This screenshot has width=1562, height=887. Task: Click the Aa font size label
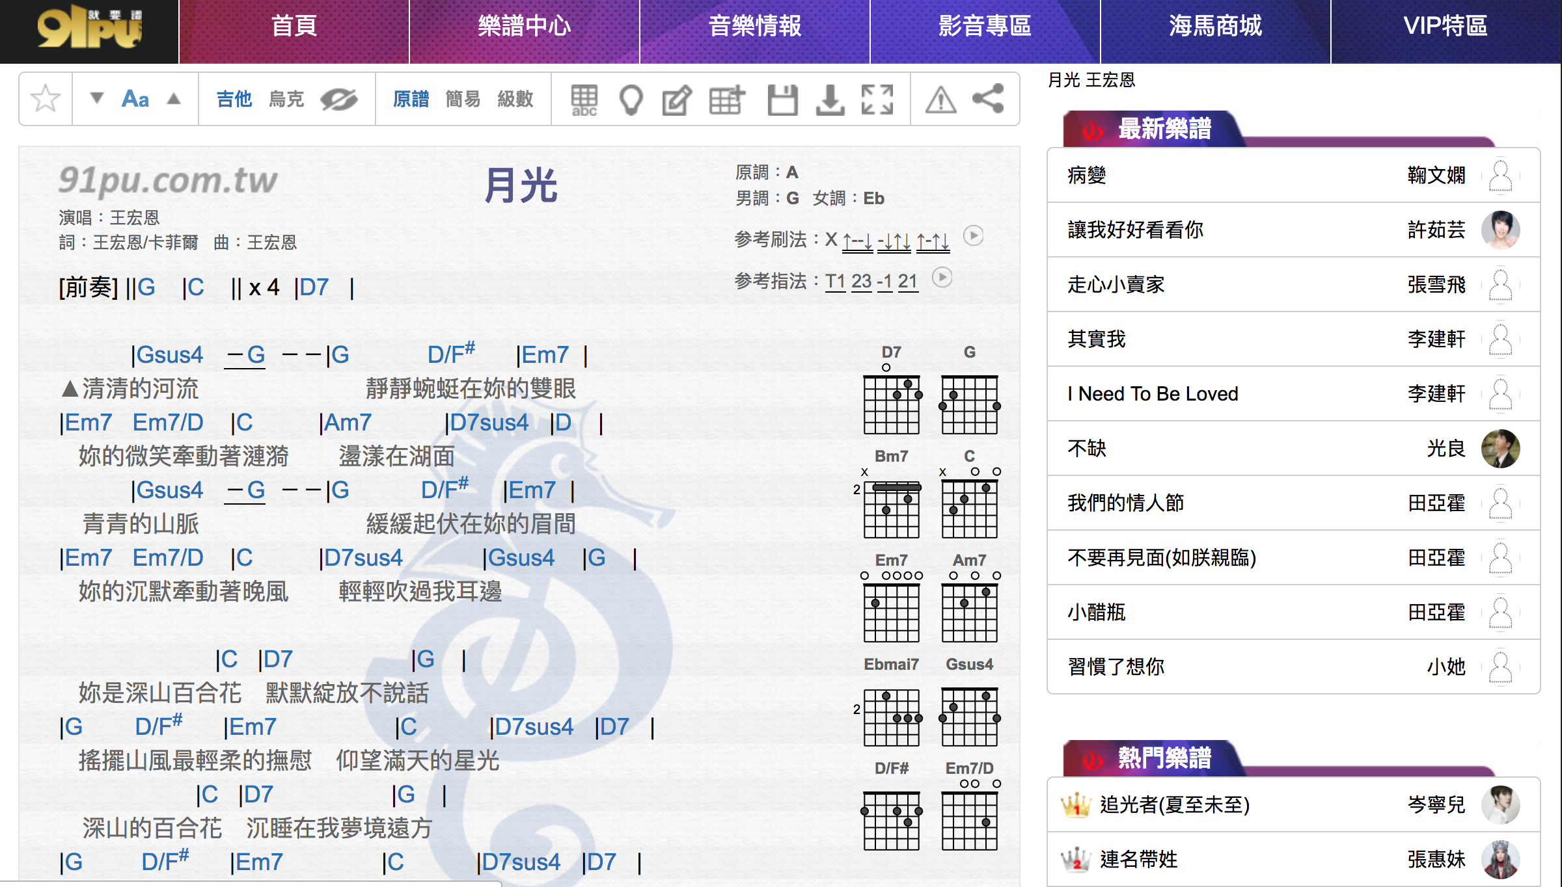[x=135, y=99]
